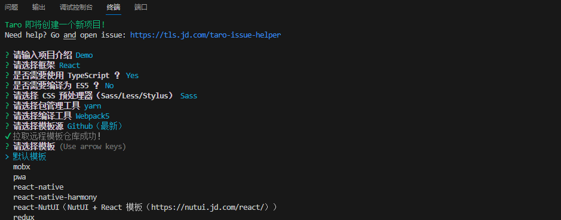This screenshot has width=561, height=220.
Task: Open the 输出 panel tab
Action: [x=39, y=7]
